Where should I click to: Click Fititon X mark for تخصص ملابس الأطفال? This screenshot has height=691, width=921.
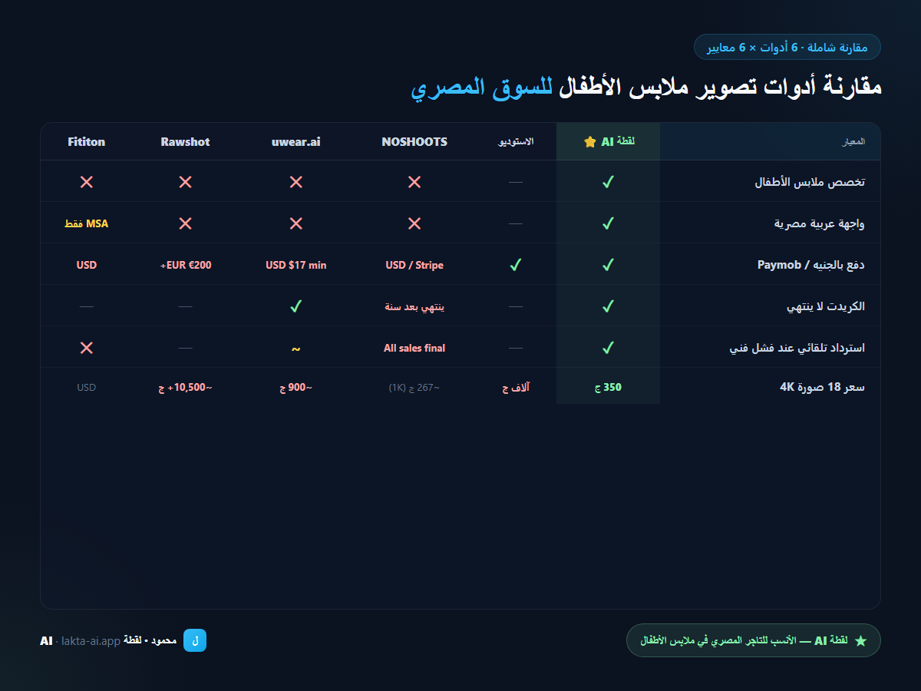click(x=87, y=182)
